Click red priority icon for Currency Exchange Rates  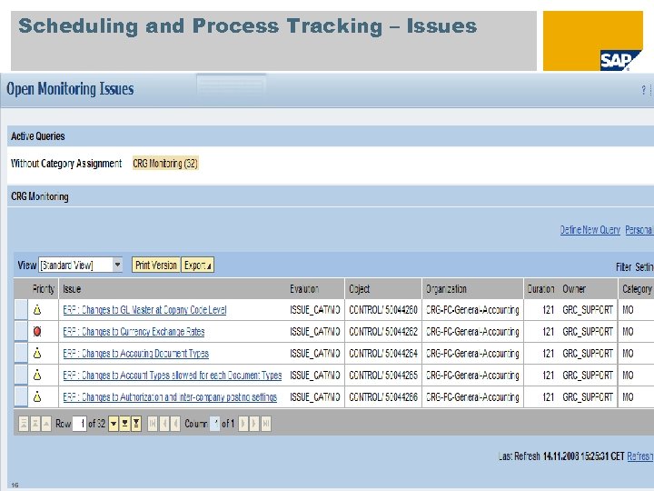click(x=37, y=332)
